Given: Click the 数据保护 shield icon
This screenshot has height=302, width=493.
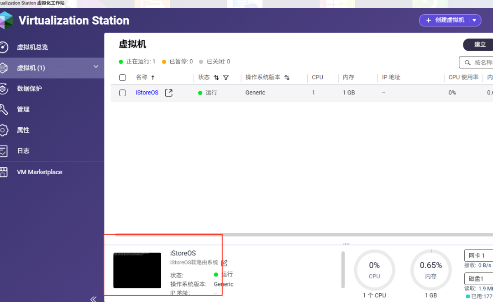Looking at the screenshot, I should click(x=4, y=89).
